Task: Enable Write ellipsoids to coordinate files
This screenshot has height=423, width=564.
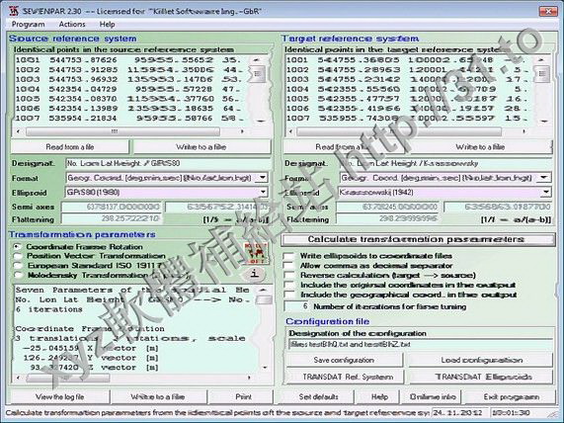Action: pos(288,256)
